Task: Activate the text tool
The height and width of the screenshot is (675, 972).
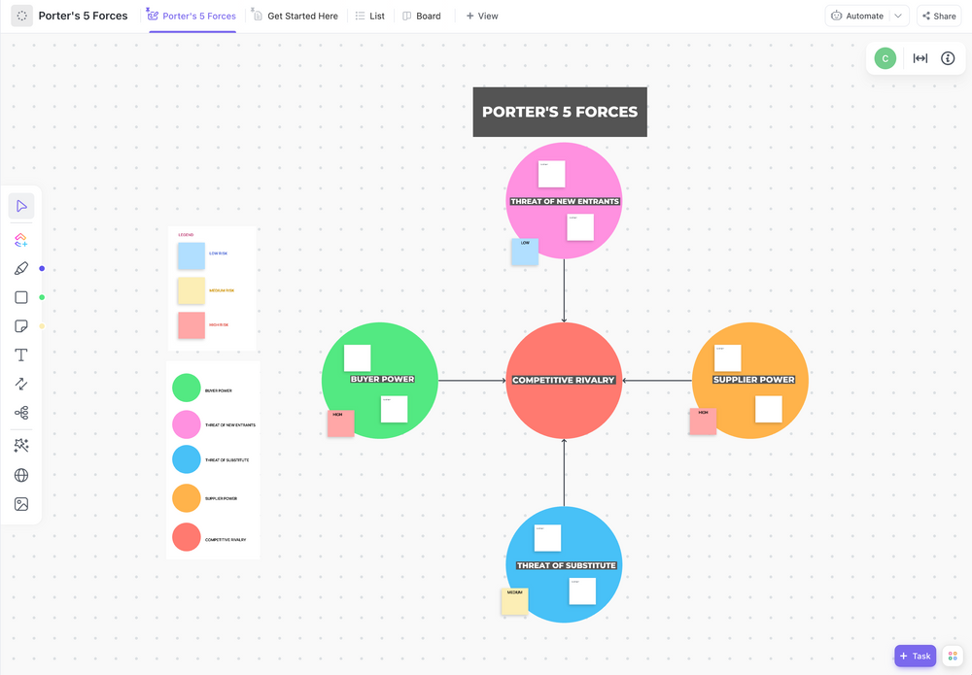Action: [21, 354]
